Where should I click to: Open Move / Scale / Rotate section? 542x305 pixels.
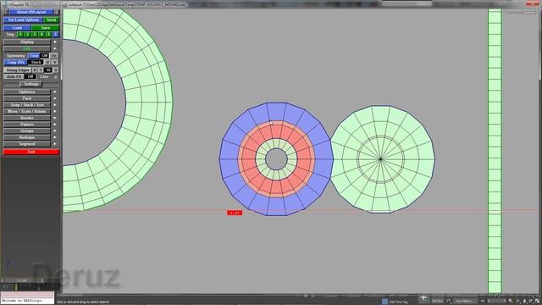coord(27,112)
